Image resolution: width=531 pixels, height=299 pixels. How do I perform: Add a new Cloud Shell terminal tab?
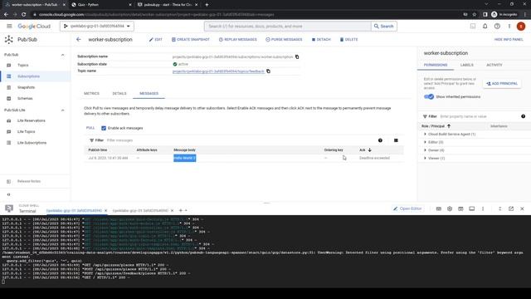coord(181,210)
